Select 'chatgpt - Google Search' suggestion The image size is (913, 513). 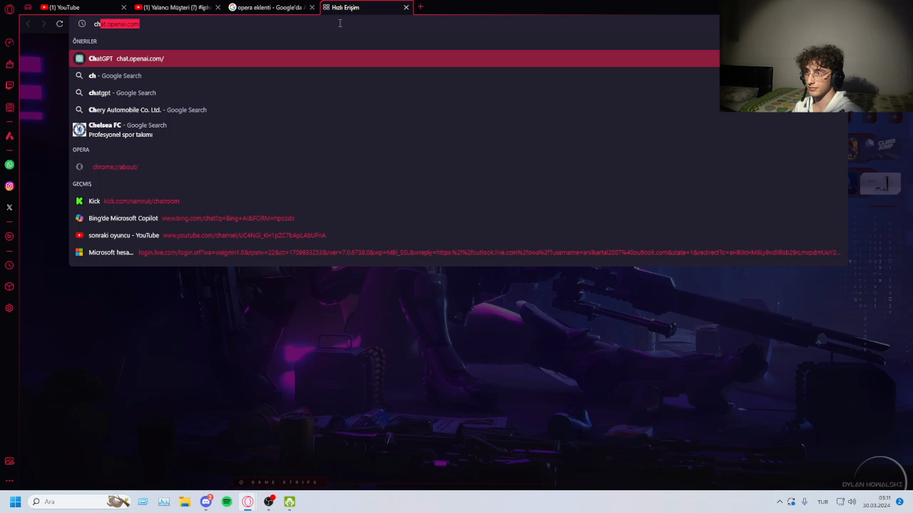click(394, 93)
